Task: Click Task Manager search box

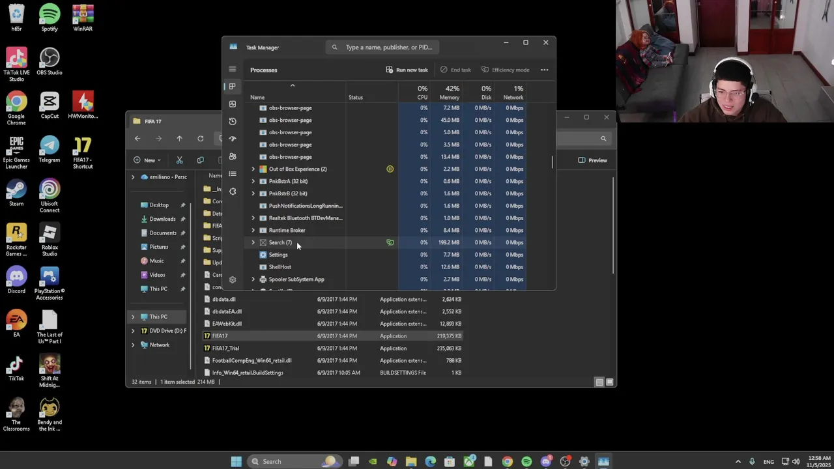Action: click(x=382, y=47)
